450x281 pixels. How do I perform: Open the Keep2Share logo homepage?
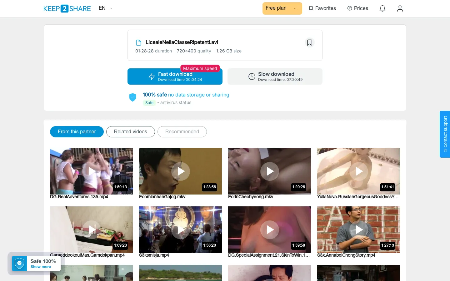click(x=67, y=8)
